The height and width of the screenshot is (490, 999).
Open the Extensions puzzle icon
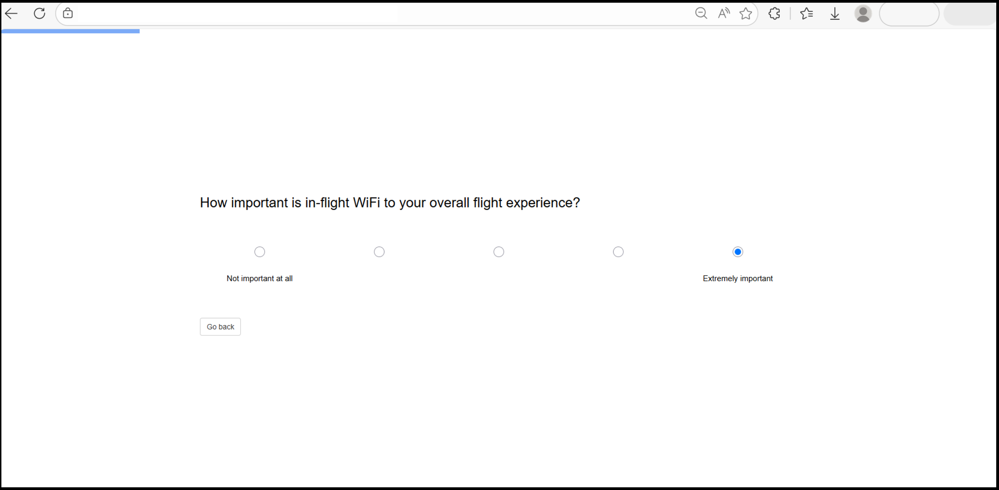click(x=774, y=14)
